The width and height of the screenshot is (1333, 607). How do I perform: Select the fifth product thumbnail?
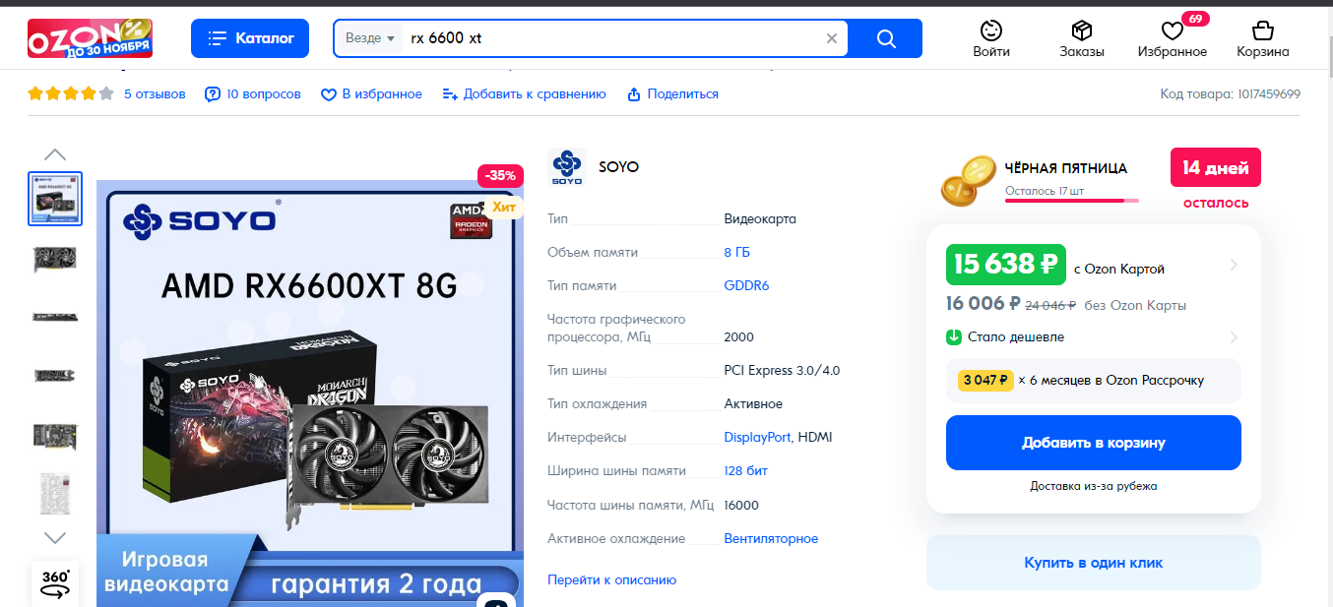[x=55, y=435]
